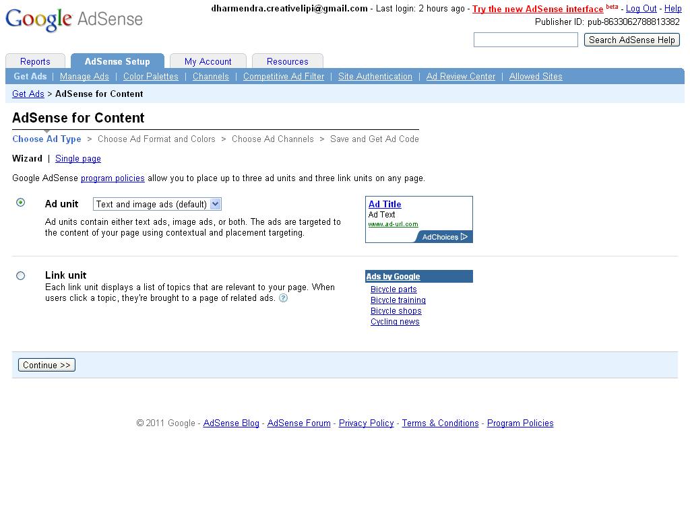
Task: Go to the My Account tab
Action: pyautogui.click(x=208, y=61)
